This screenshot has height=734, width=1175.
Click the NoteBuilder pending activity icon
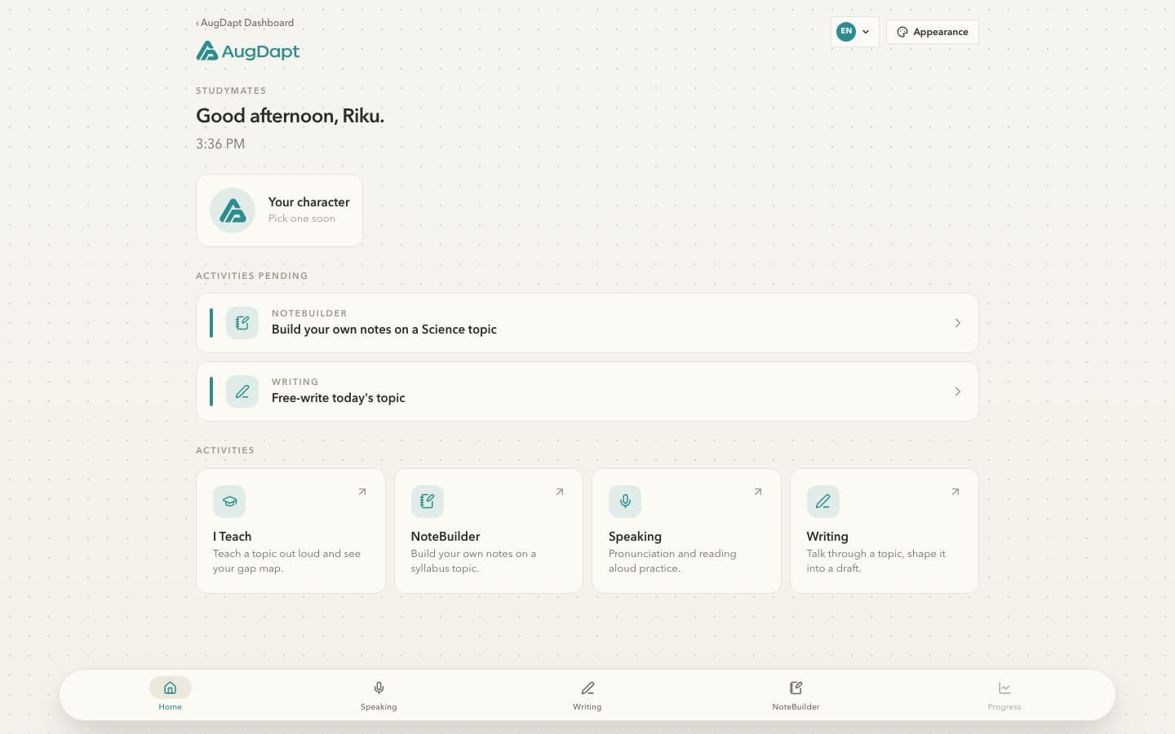click(x=242, y=323)
